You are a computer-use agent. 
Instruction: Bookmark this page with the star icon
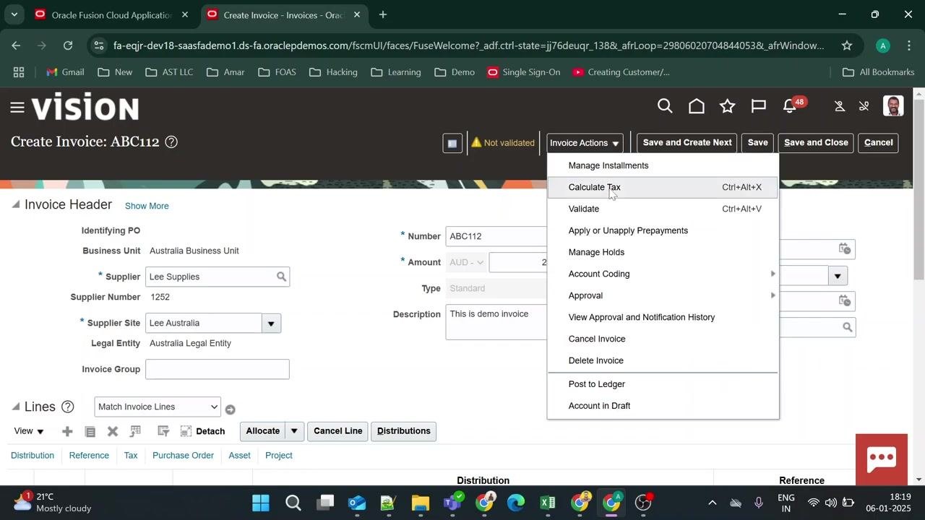[x=847, y=45]
